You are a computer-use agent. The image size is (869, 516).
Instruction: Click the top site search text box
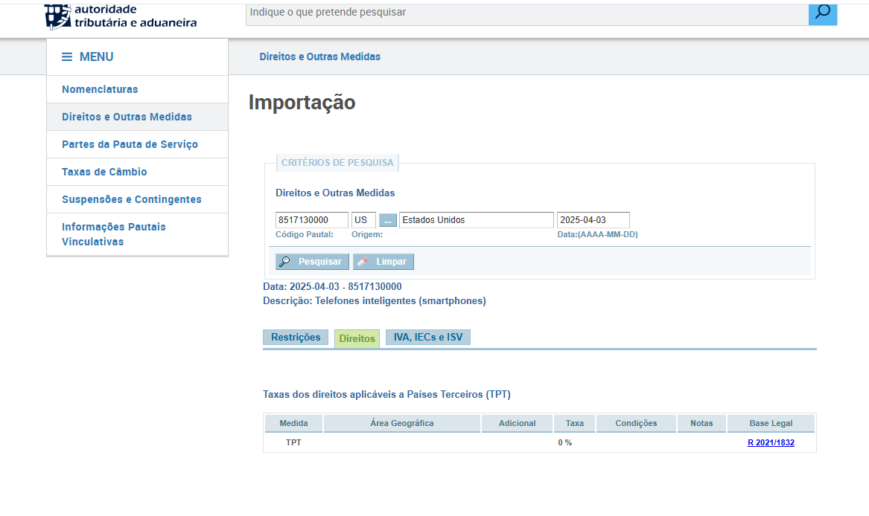pyautogui.click(x=526, y=13)
